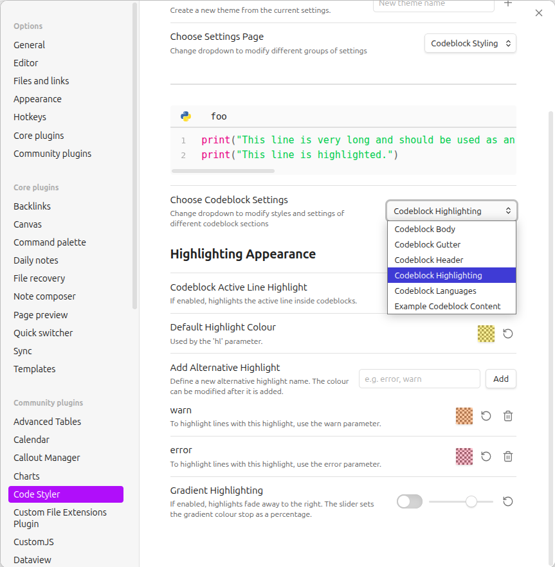Open Community plugins settings
Screen dimensions: 555x567
tap(52, 154)
